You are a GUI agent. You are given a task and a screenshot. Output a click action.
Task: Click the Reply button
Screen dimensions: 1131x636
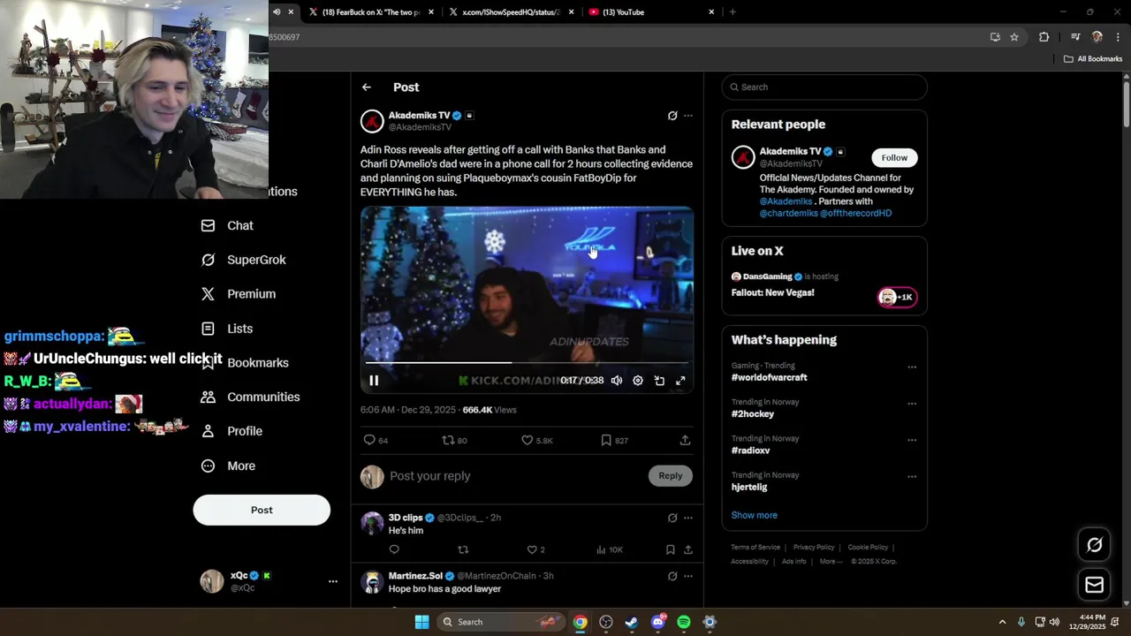click(671, 476)
